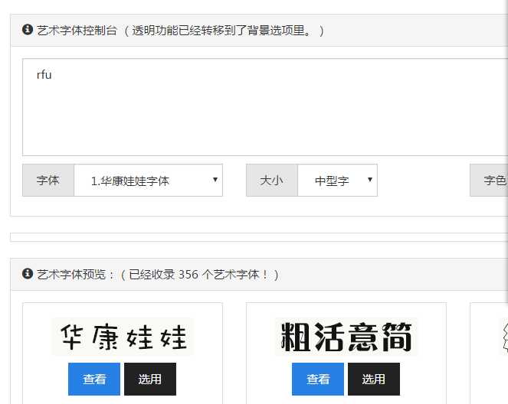Image resolution: width=508 pixels, height=404 pixels.
Task: Click 查看 under the 华康娃娃 font
Action: pos(94,379)
